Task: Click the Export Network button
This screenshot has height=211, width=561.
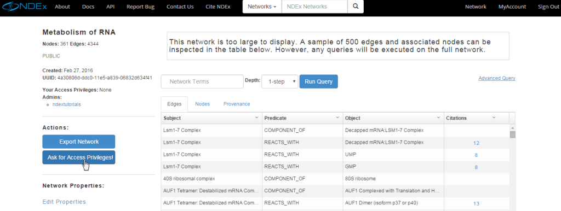Action: coord(79,142)
